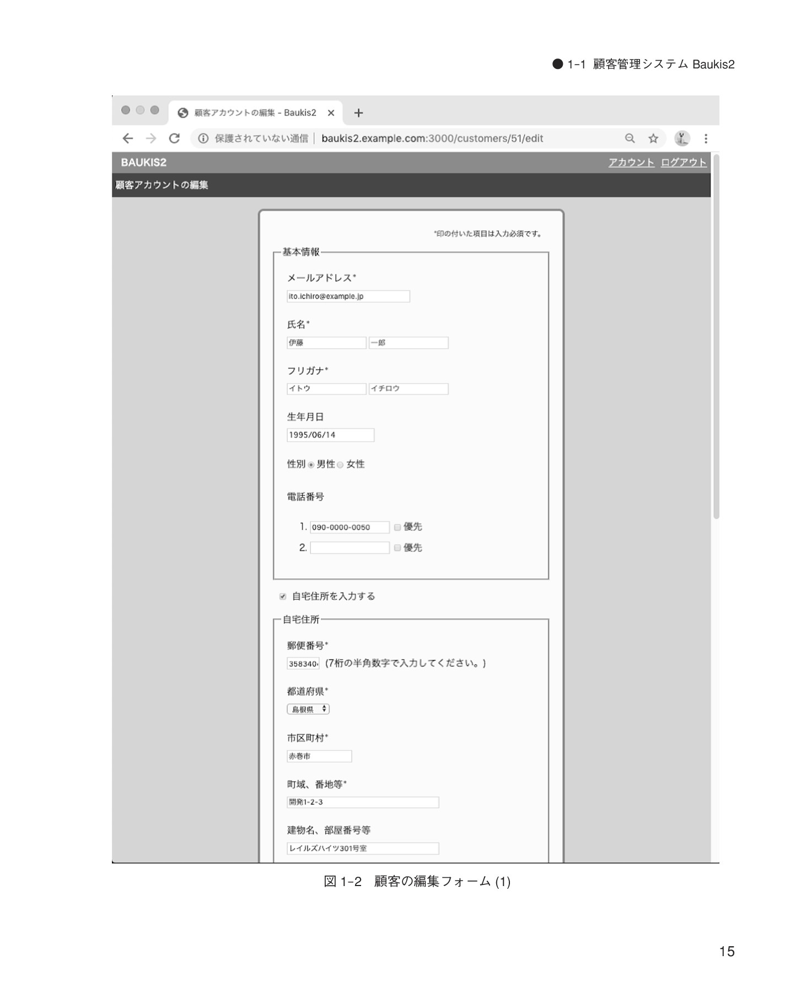Open the アカウント link
The height and width of the screenshot is (1008, 790).
click(631, 162)
